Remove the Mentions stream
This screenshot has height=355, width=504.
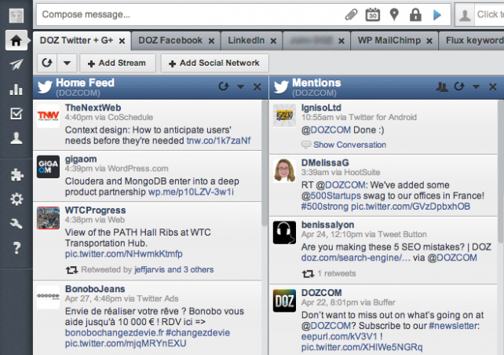[x=493, y=87]
